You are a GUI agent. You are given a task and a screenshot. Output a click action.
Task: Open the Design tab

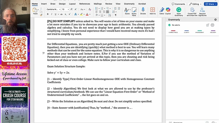62,4
